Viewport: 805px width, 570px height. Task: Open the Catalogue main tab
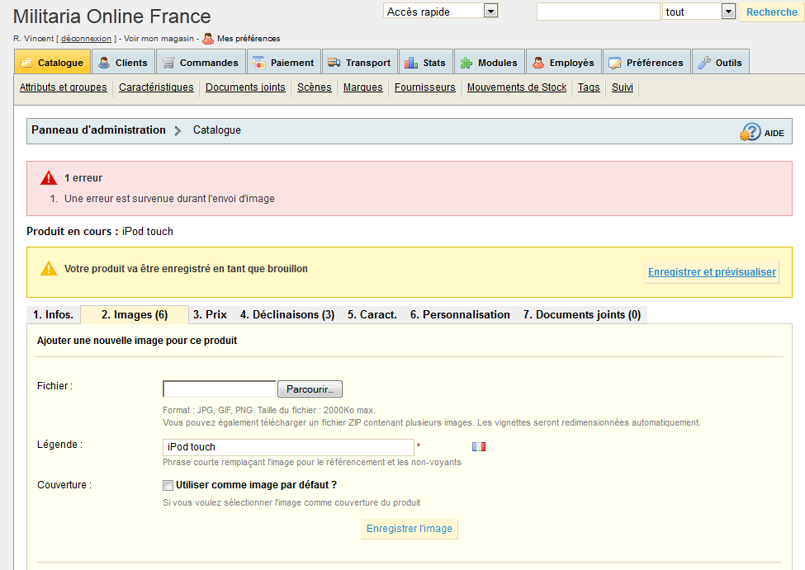52,62
